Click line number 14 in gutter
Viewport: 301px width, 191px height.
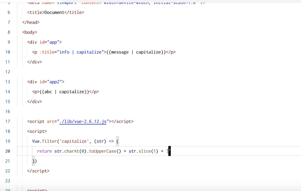8,92
